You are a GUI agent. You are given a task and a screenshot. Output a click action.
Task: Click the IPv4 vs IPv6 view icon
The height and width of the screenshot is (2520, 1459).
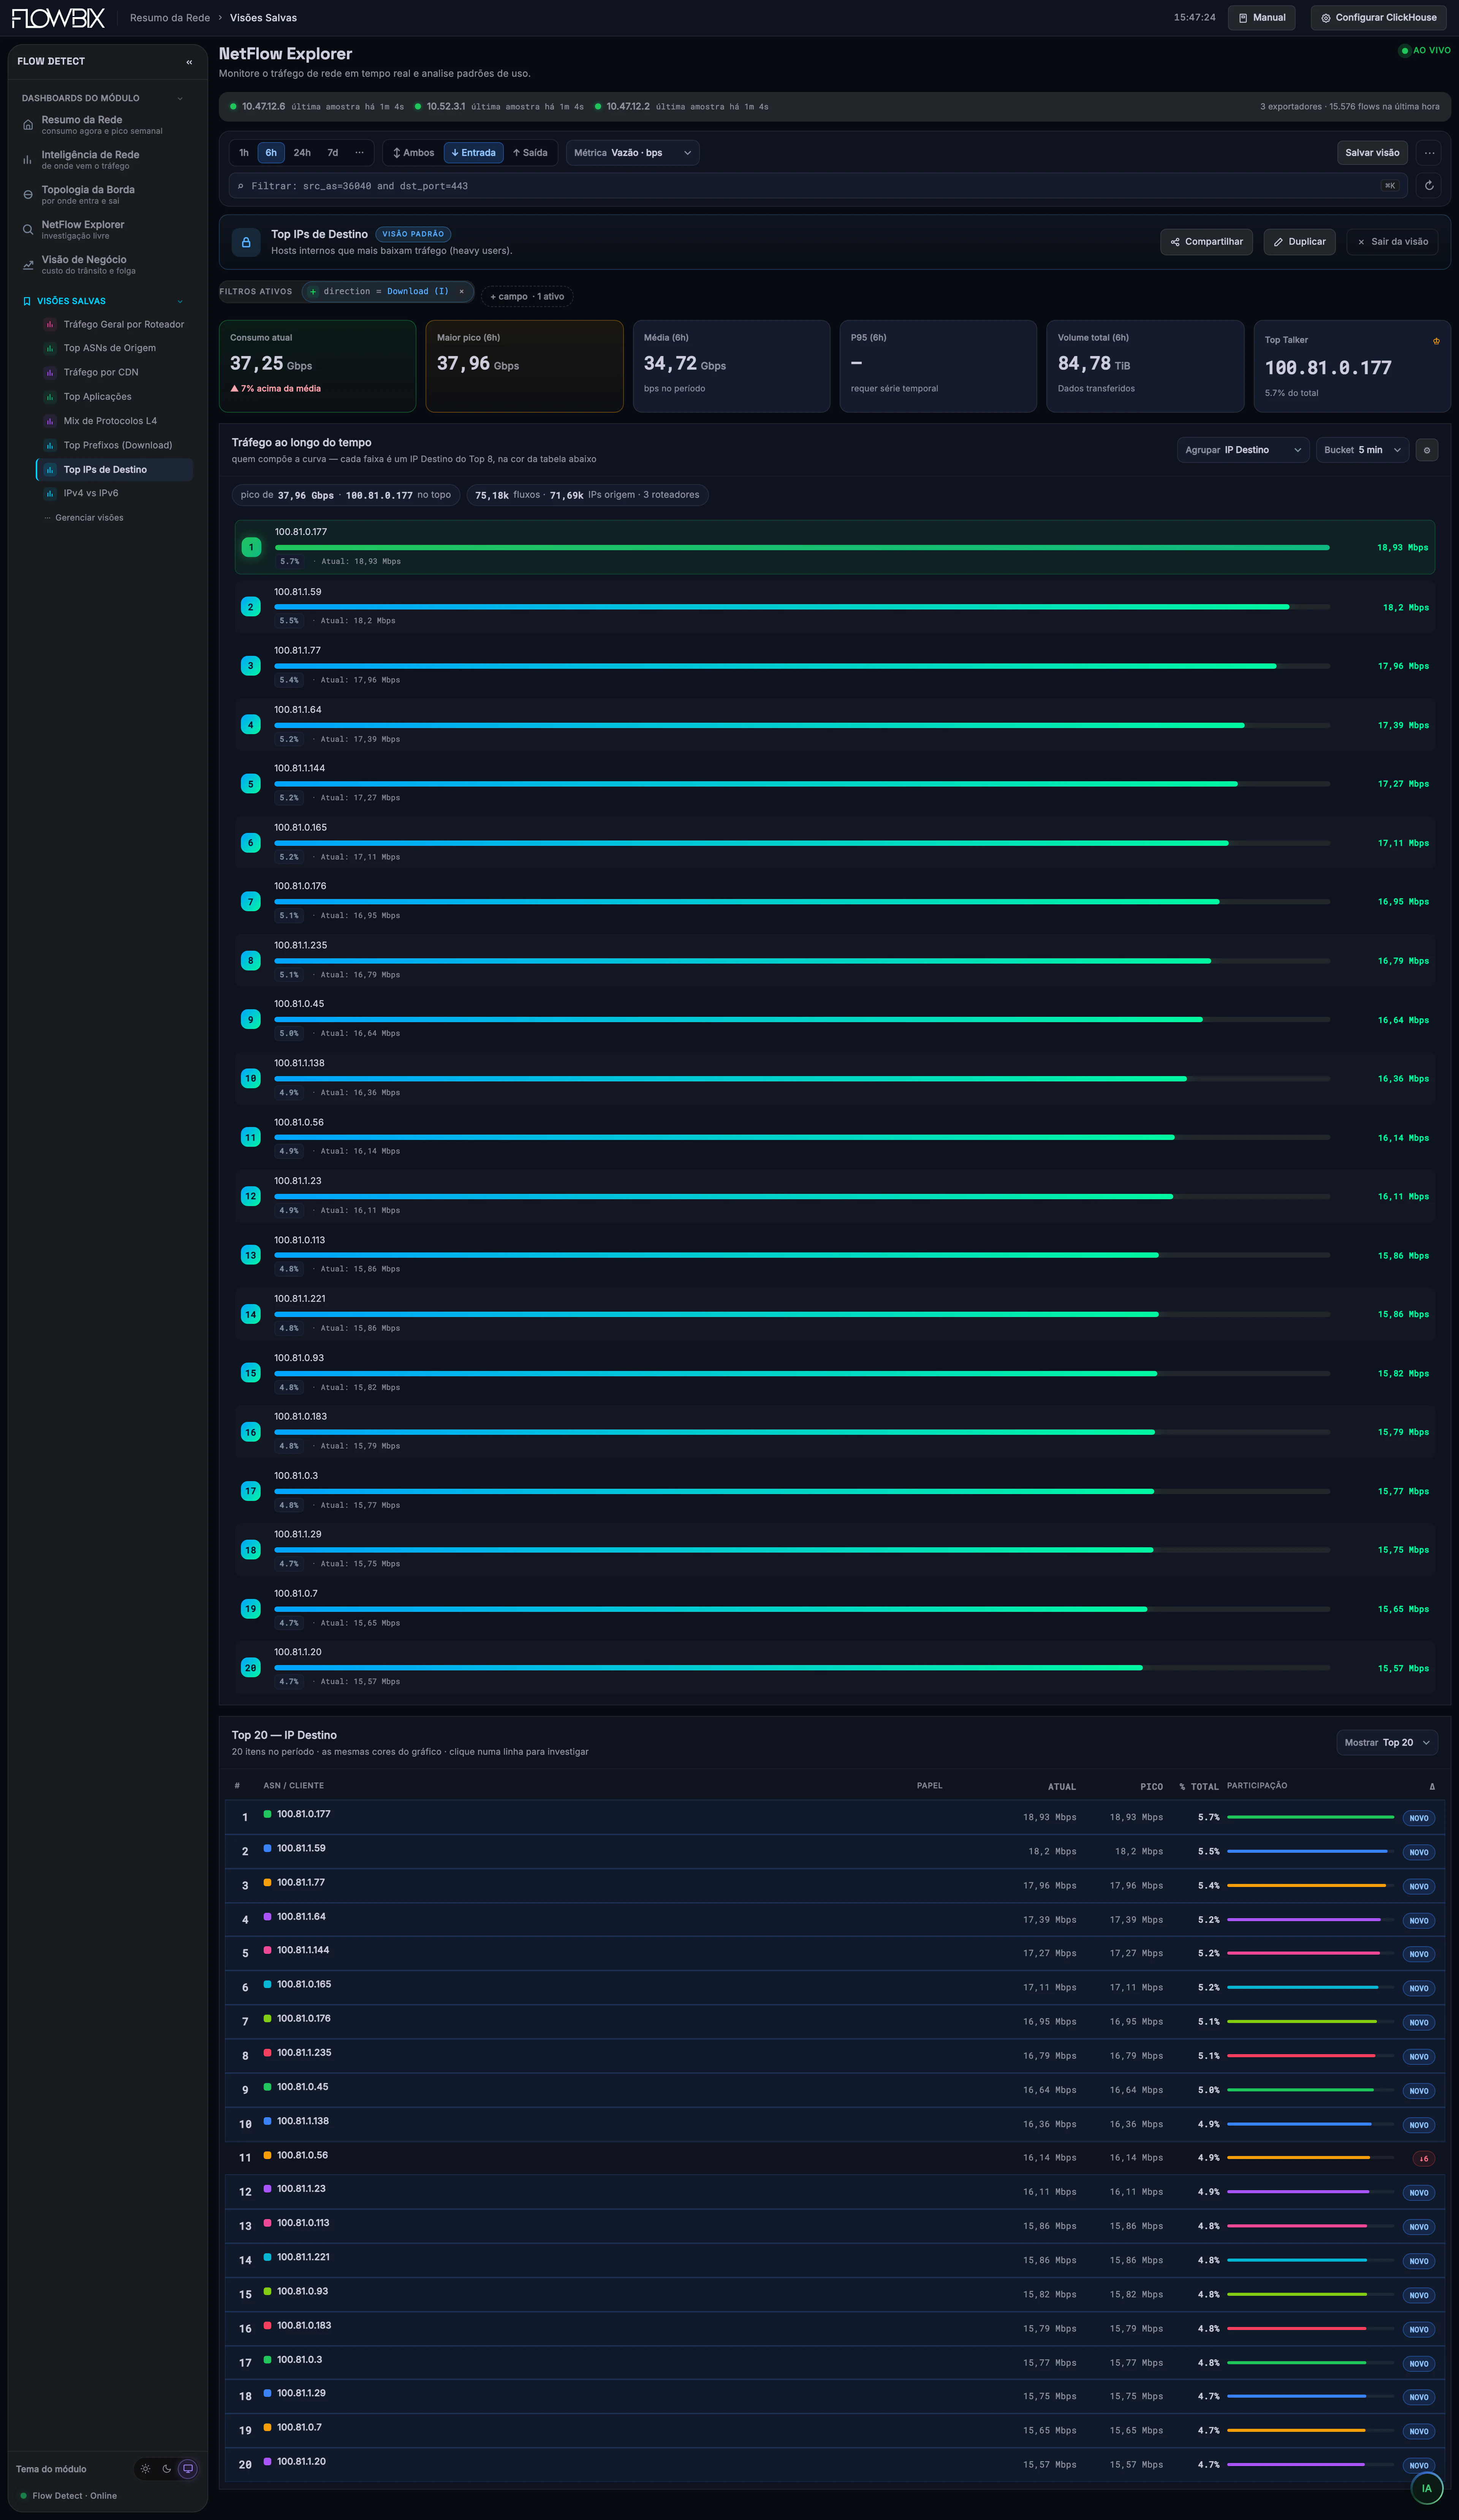click(x=50, y=494)
